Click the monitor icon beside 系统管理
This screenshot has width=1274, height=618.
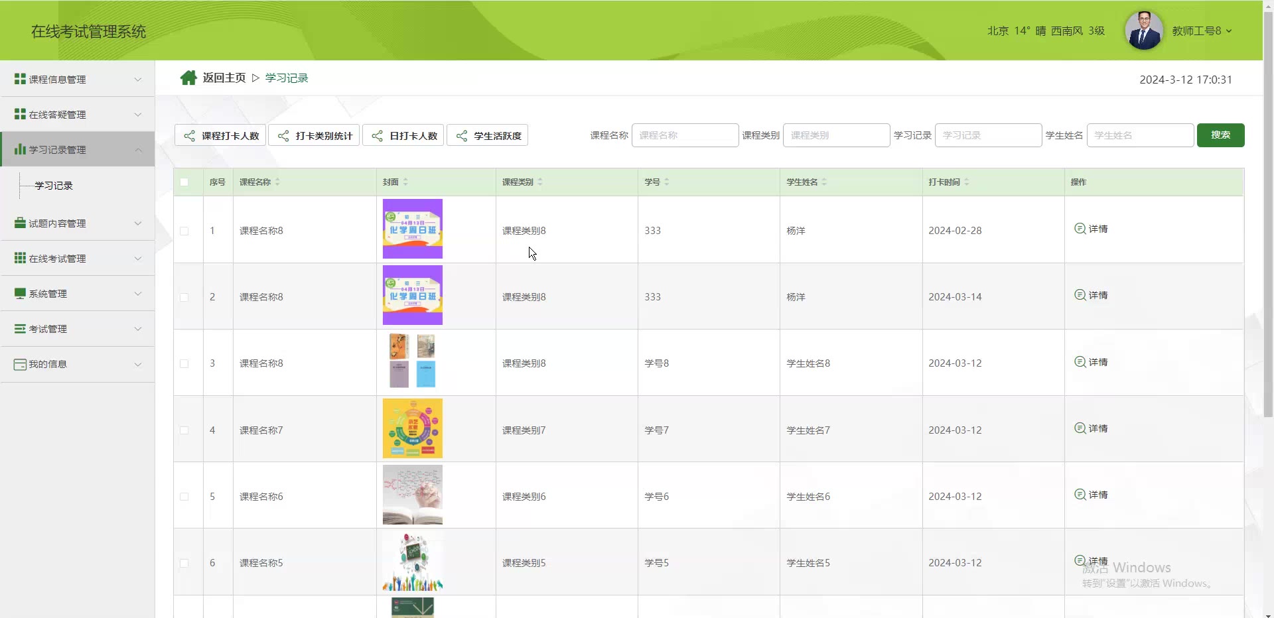(20, 293)
